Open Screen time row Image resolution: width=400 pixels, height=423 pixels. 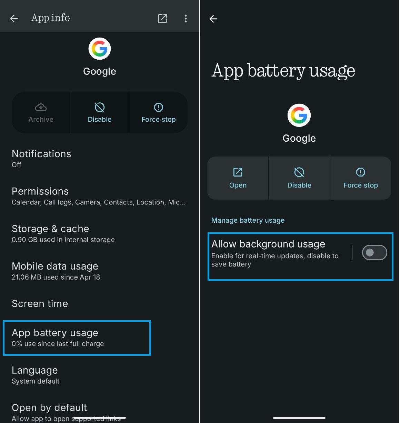(x=100, y=304)
